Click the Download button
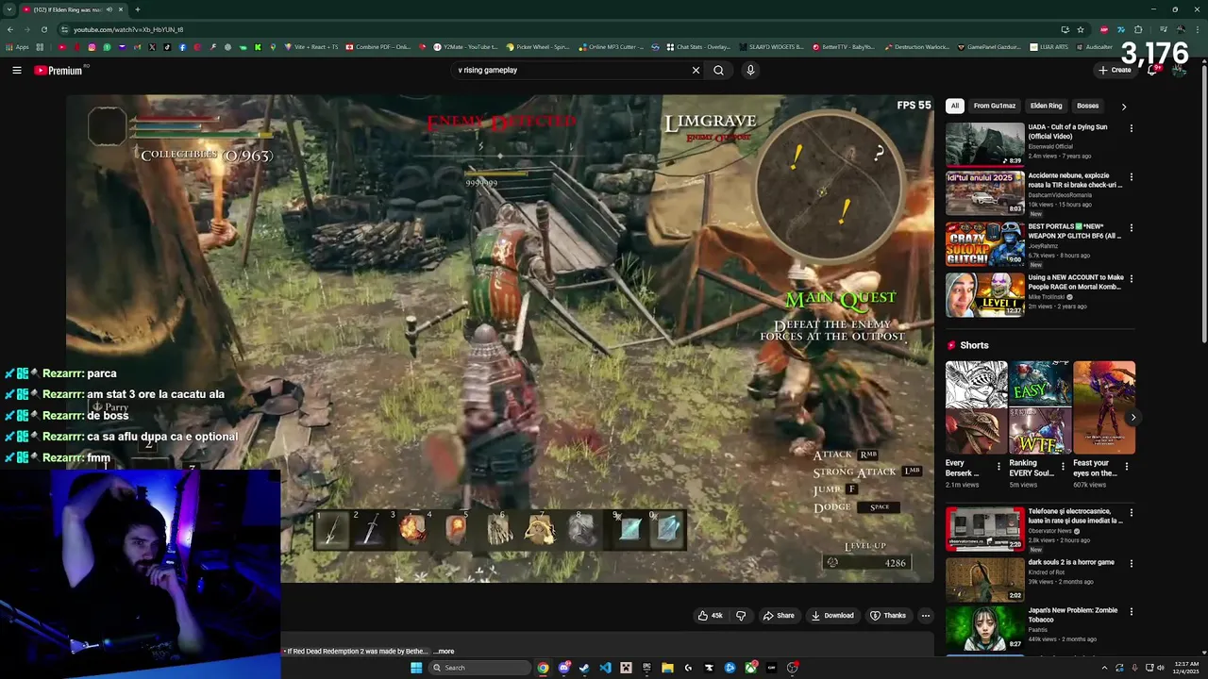 coord(832,616)
